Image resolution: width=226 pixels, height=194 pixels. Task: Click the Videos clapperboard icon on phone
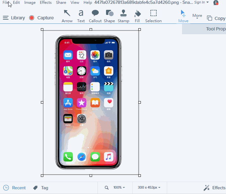(109, 87)
